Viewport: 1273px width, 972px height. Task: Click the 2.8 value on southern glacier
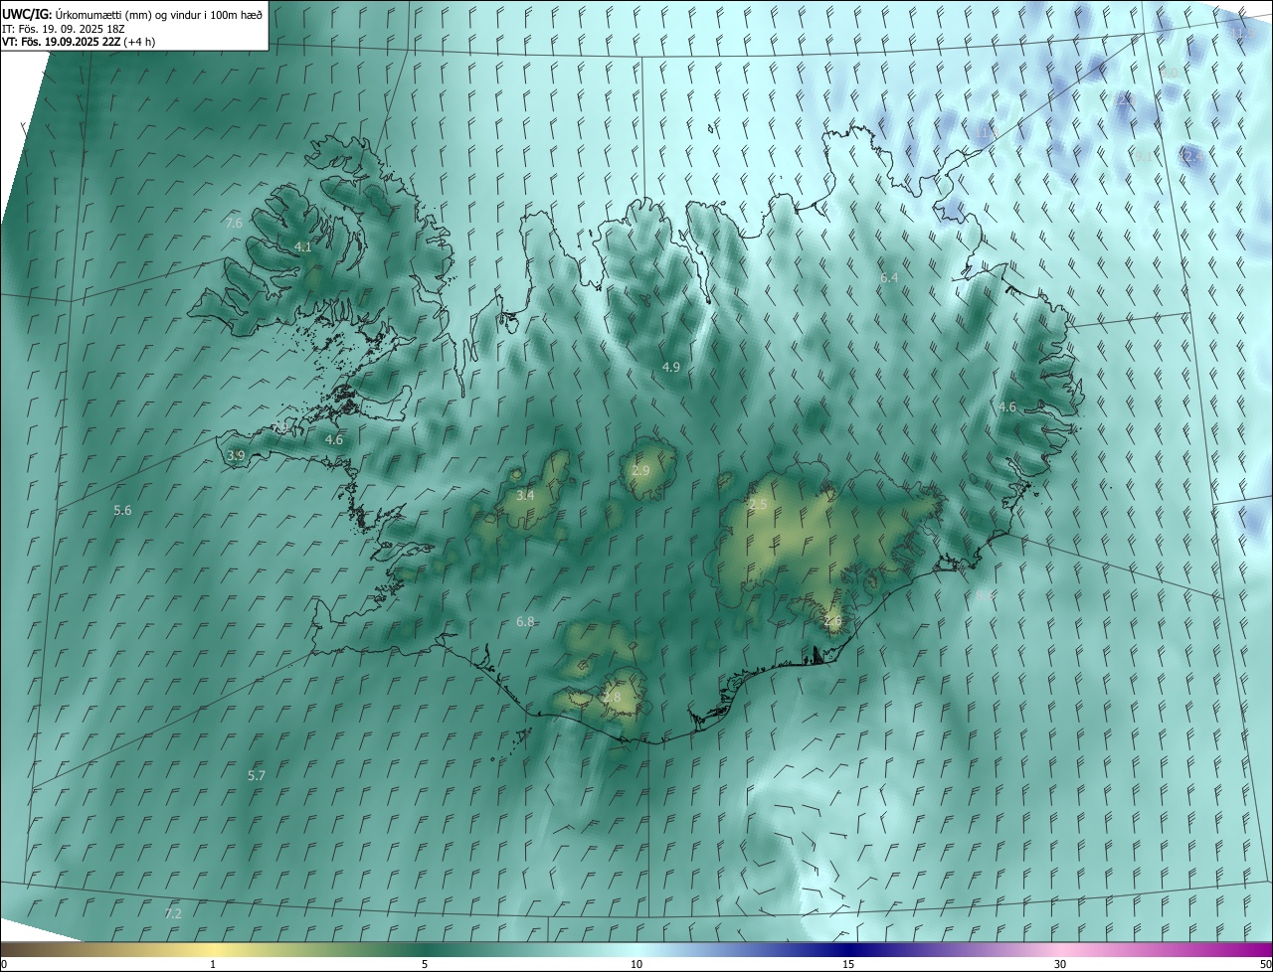point(612,698)
